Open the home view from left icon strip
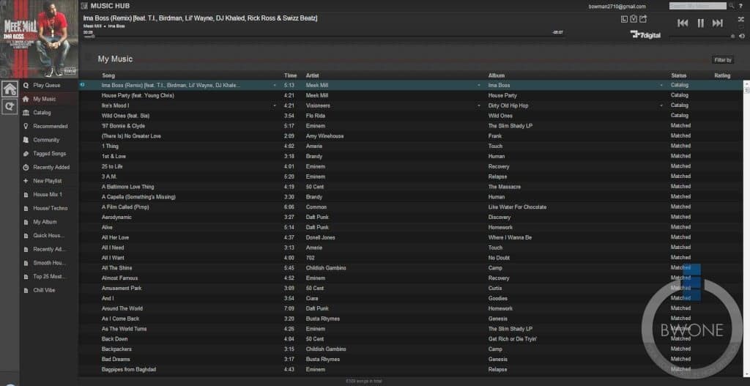 (10, 89)
